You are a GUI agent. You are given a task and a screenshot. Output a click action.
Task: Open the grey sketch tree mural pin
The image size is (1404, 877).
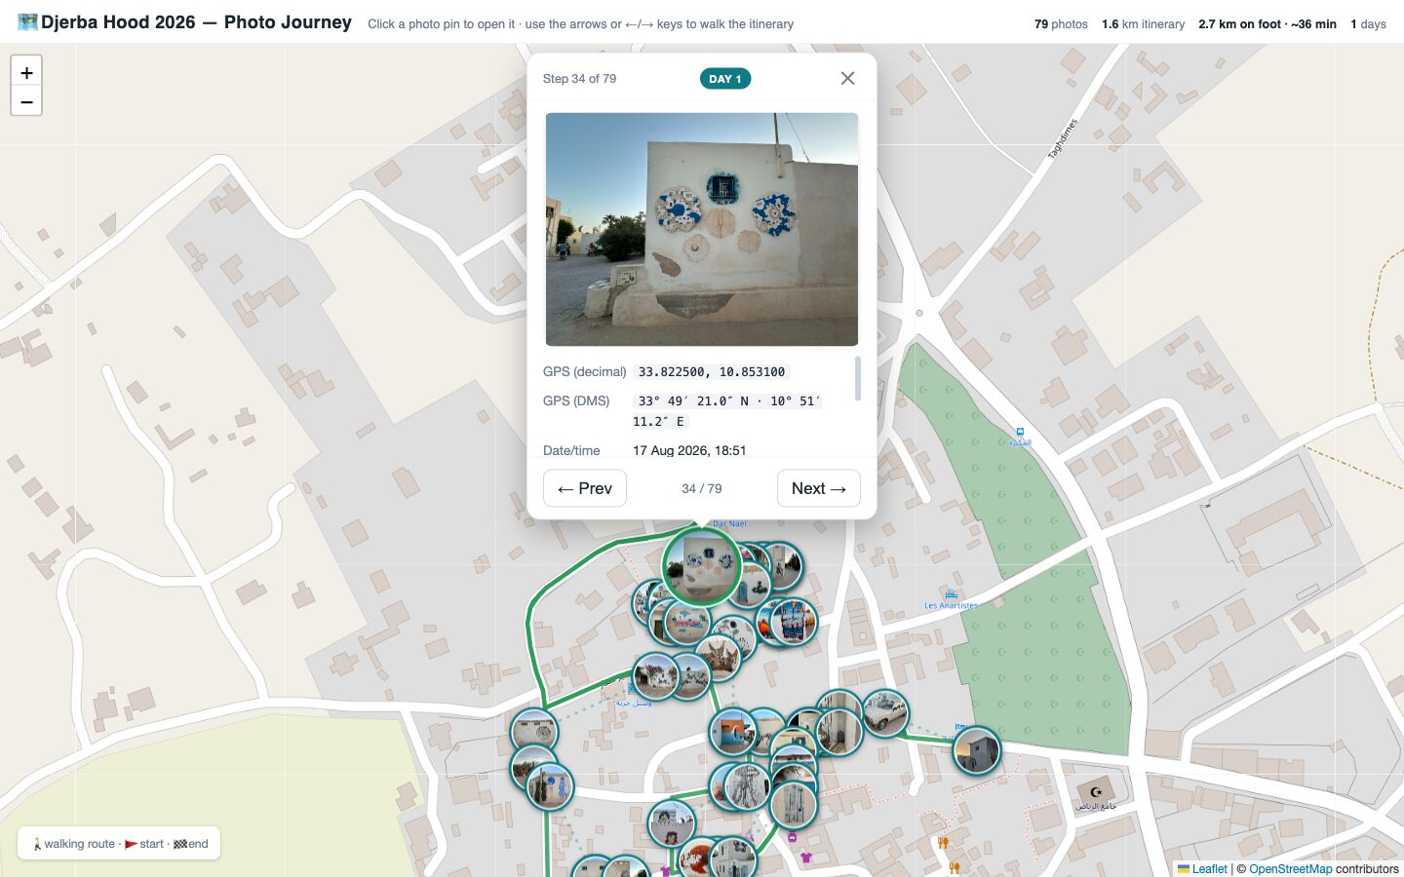pos(748,786)
